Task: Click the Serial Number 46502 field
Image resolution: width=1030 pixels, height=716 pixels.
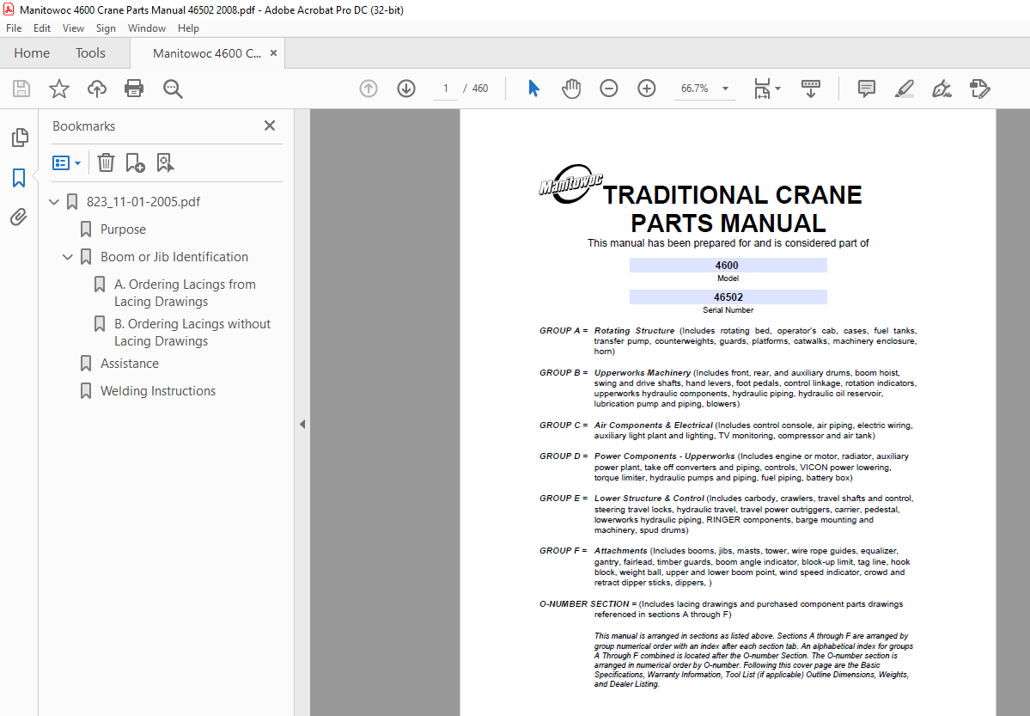Action: coord(728,297)
